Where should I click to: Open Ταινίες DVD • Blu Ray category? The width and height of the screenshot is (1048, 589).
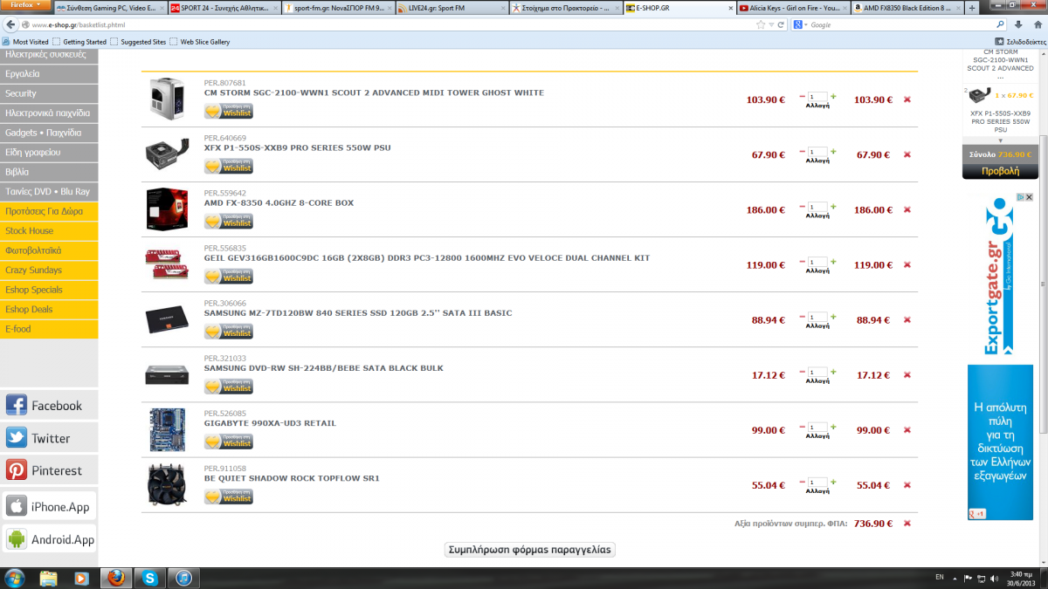click(49, 191)
